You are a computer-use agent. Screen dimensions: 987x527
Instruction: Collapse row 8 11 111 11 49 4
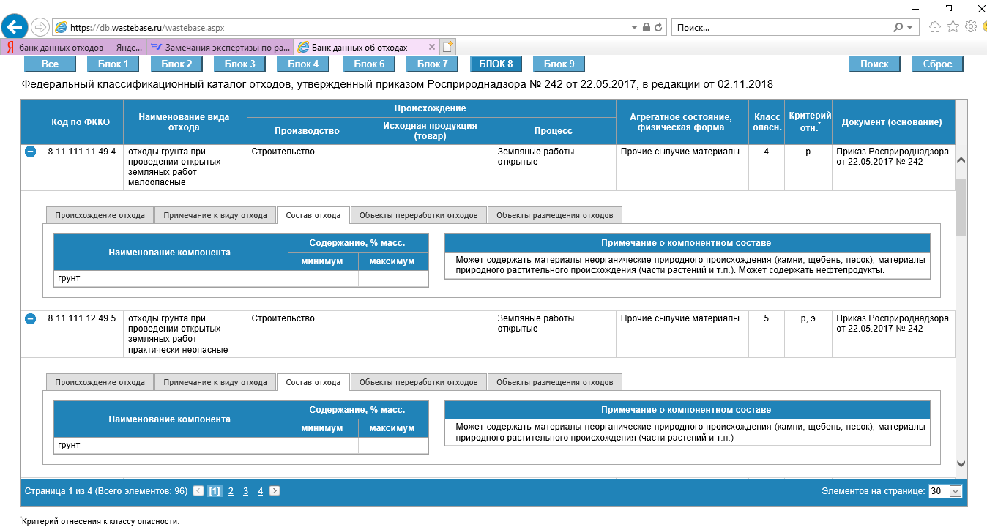pyautogui.click(x=31, y=152)
